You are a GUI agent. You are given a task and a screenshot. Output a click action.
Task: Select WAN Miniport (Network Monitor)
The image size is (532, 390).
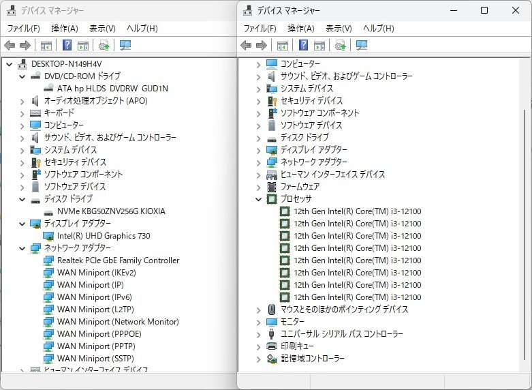118,322
